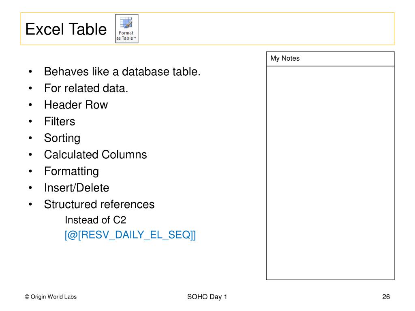The image size is (415, 311).
Task: Pick the Calculated Columns bullet text
Action: coord(95,155)
